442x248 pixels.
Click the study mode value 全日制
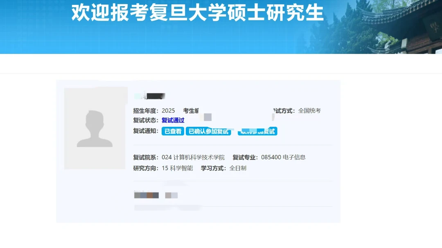tap(238, 168)
